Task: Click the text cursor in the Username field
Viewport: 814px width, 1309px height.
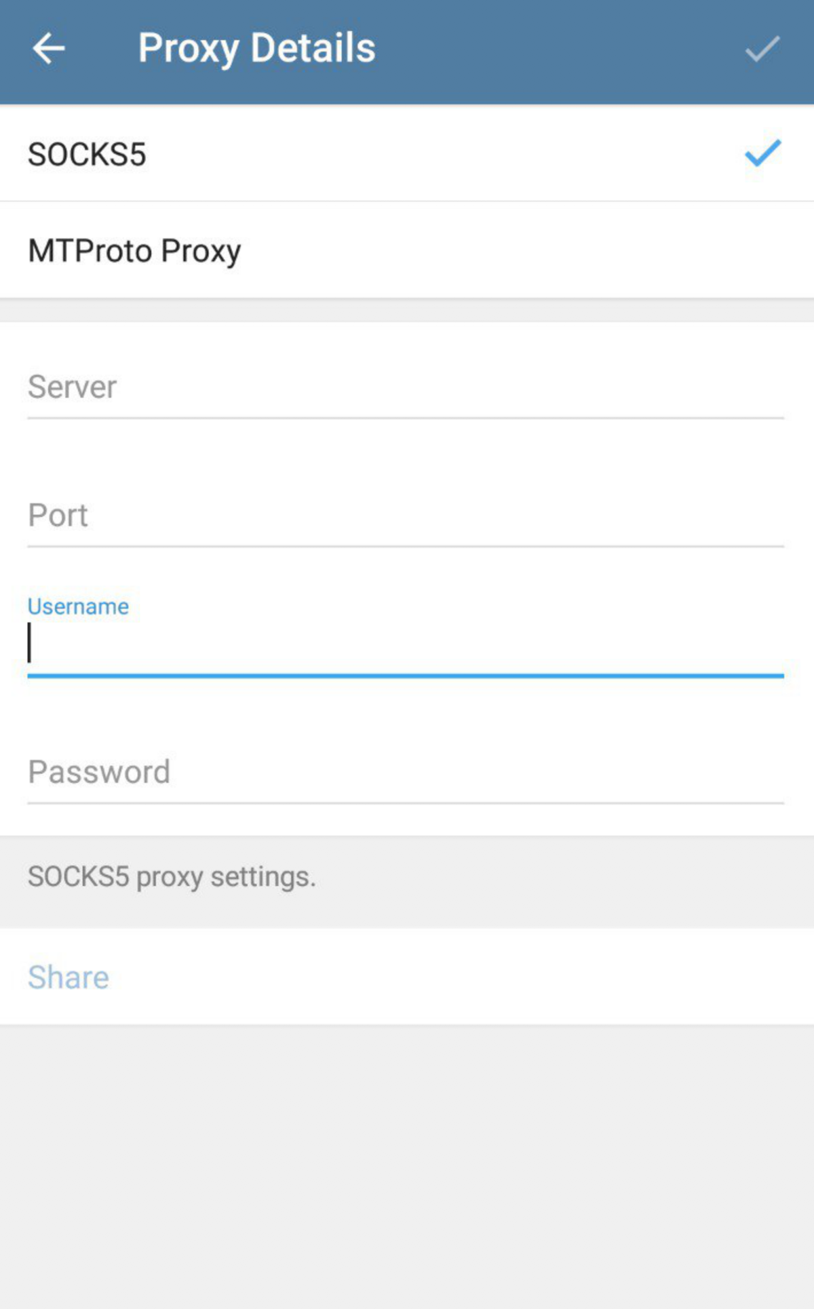Action: (29, 643)
